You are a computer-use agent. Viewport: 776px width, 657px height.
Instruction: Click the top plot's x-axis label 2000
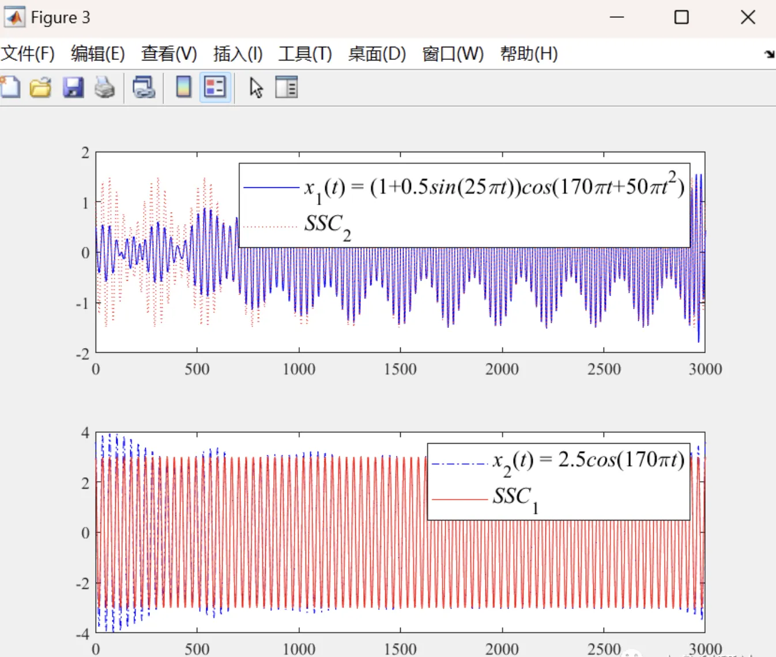502,369
